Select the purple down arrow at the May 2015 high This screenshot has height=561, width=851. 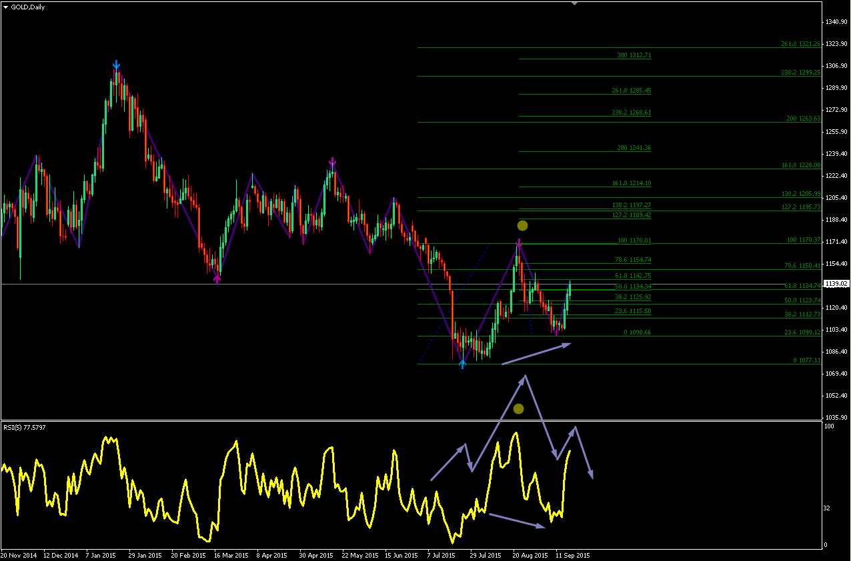coord(332,162)
